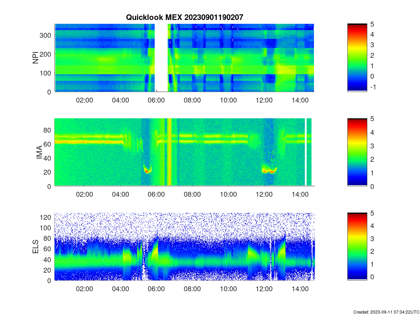Viewport: 420px width, 315px height.
Task: Click the 06:00 tick under IMA panel
Action: coord(156,195)
